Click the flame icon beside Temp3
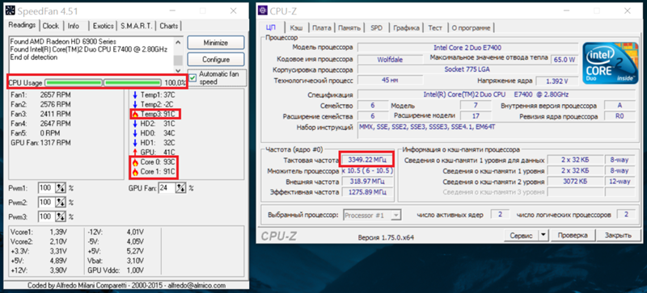This screenshot has height=293, width=647. point(135,114)
